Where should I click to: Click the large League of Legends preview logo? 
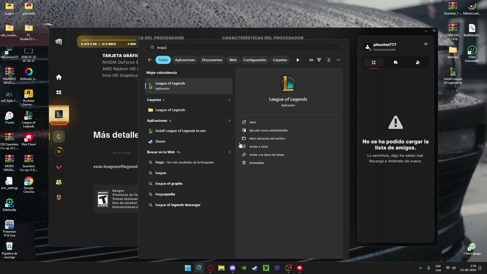(288, 84)
